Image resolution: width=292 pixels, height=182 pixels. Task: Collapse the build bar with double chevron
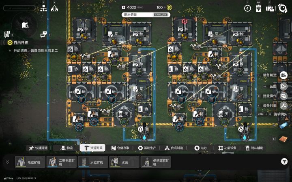(x=7, y=162)
